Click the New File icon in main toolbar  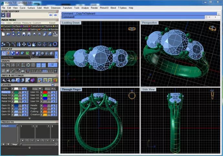pos(3,34)
